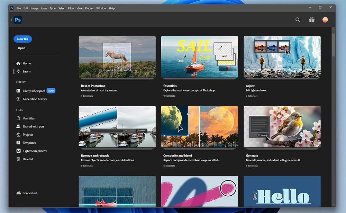The height and width of the screenshot is (213, 346).
Task: Click the Shared with you people icon
Action: pos(18,126)
